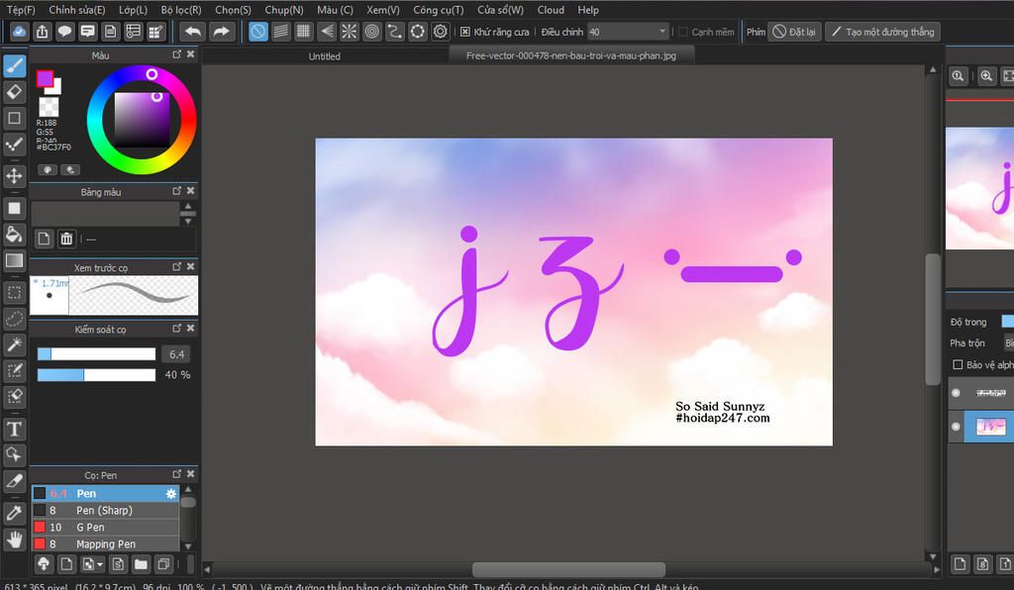Open the Xem(V) menu
Screen dimensions: 1014x590
pos(383,10)
